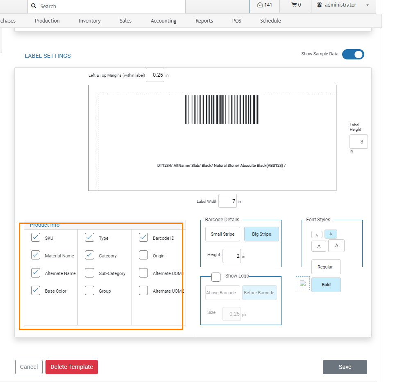Screen dimensions: 395x382
Task: Click the barcode preview image
Action: [x=221, y=109]
